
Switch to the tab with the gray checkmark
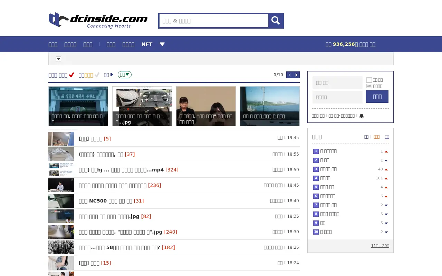(89, 75)
